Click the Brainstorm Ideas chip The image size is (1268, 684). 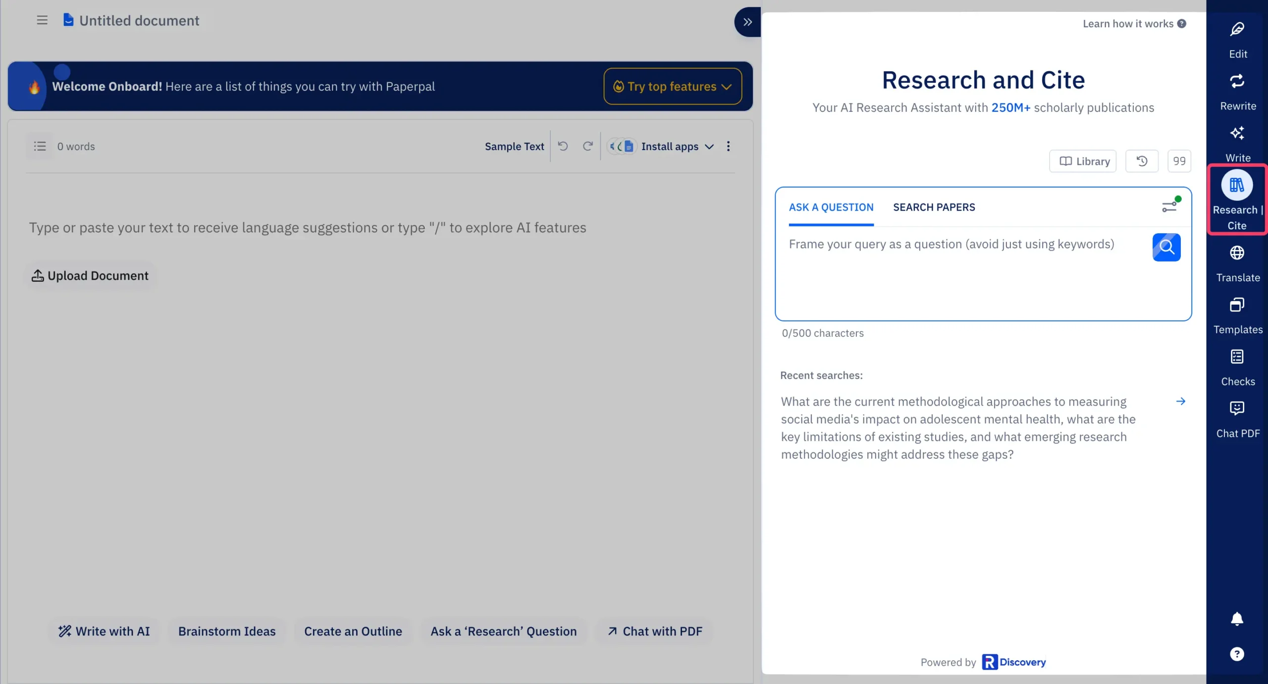227,631
